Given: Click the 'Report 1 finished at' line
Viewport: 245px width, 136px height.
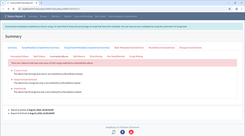Looking at the screenshot, I should 33,113.
